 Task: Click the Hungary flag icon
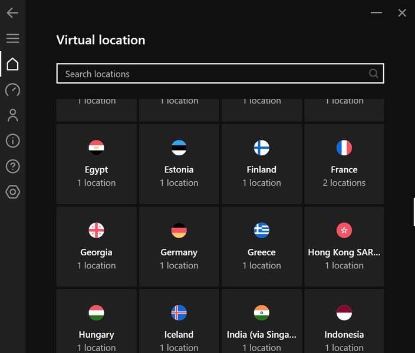(97, 312)
